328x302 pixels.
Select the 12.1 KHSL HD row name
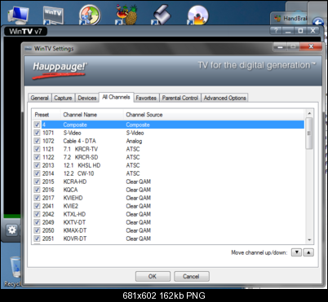pos(82,165)
